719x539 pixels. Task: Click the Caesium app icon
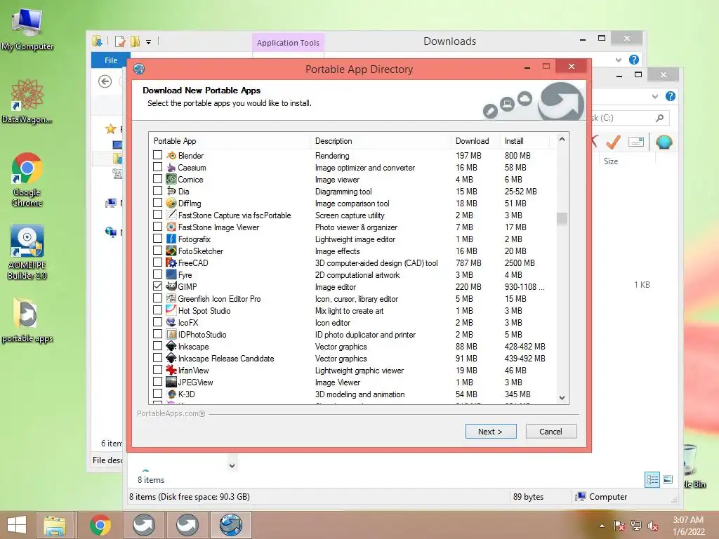tap(171, 167)
